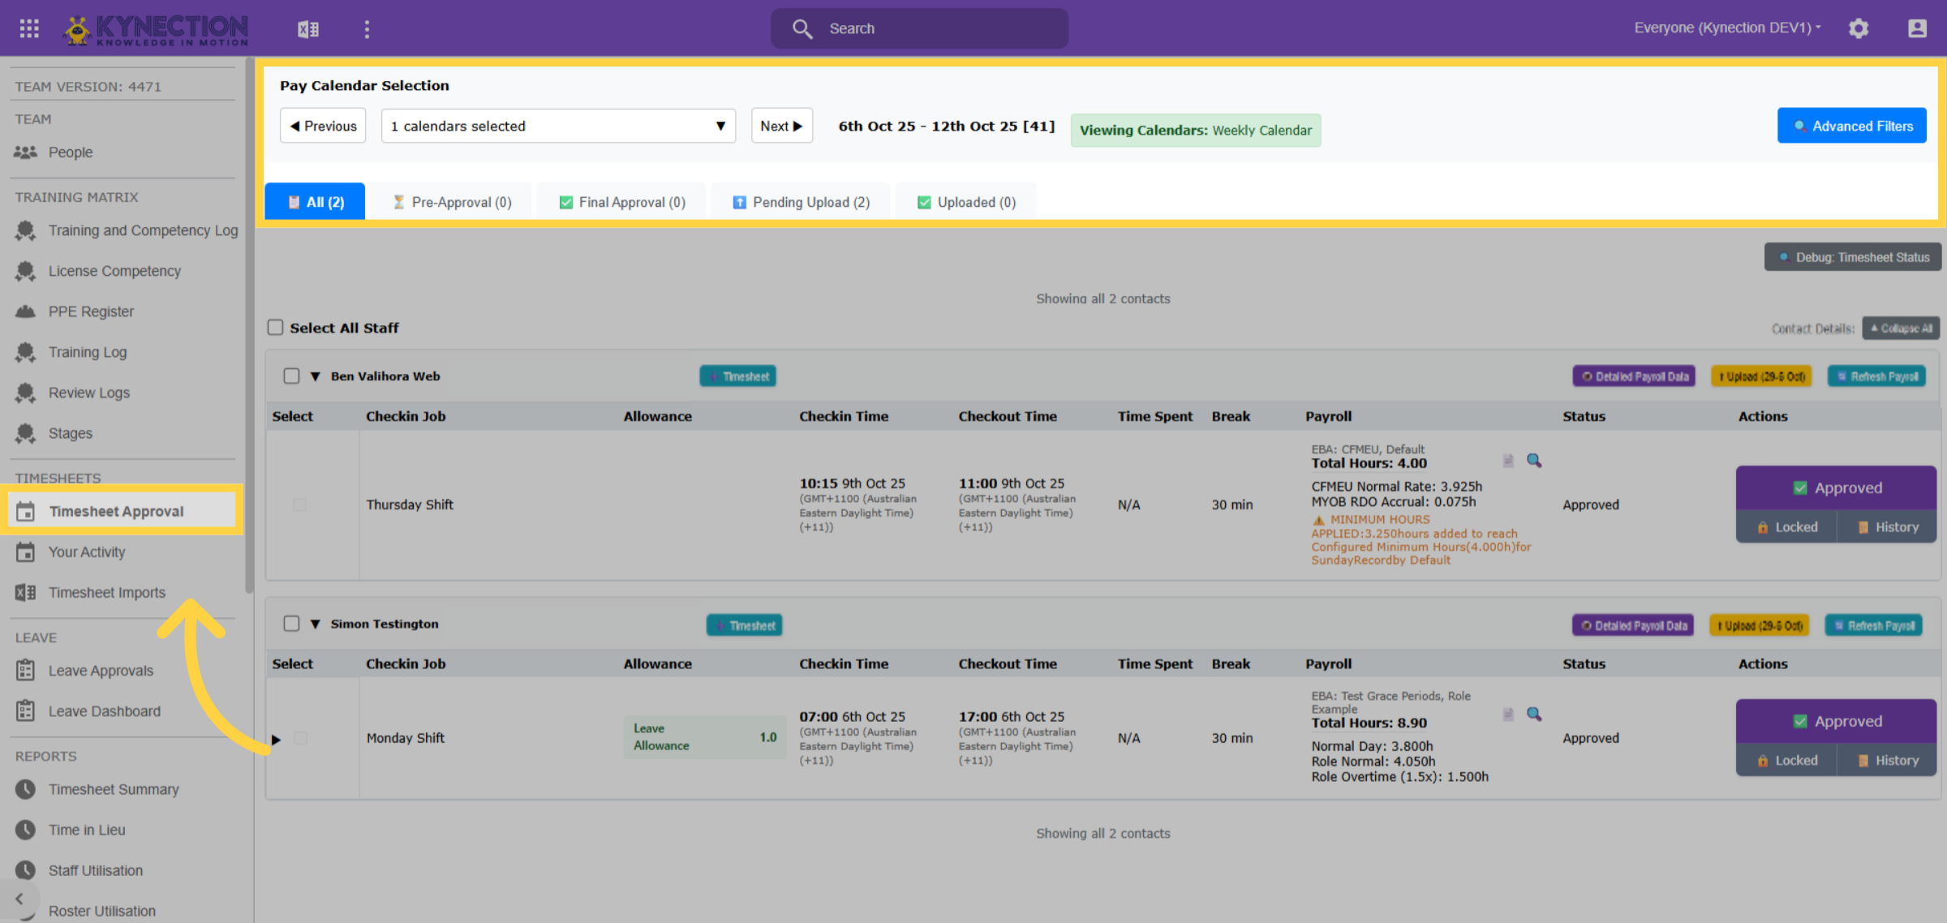Collapse Ben Valihora Web section triangle
This screenshot has width=1947, height=923.
coord(316,376)
